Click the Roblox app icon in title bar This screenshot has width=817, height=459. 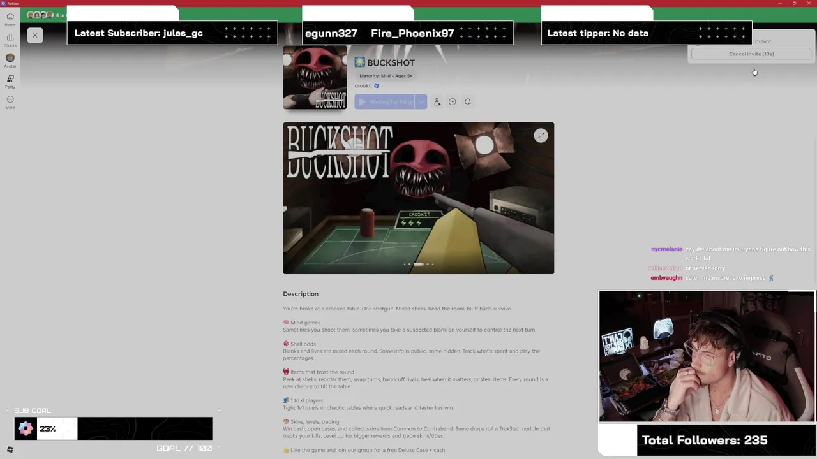tap(3, 3)
